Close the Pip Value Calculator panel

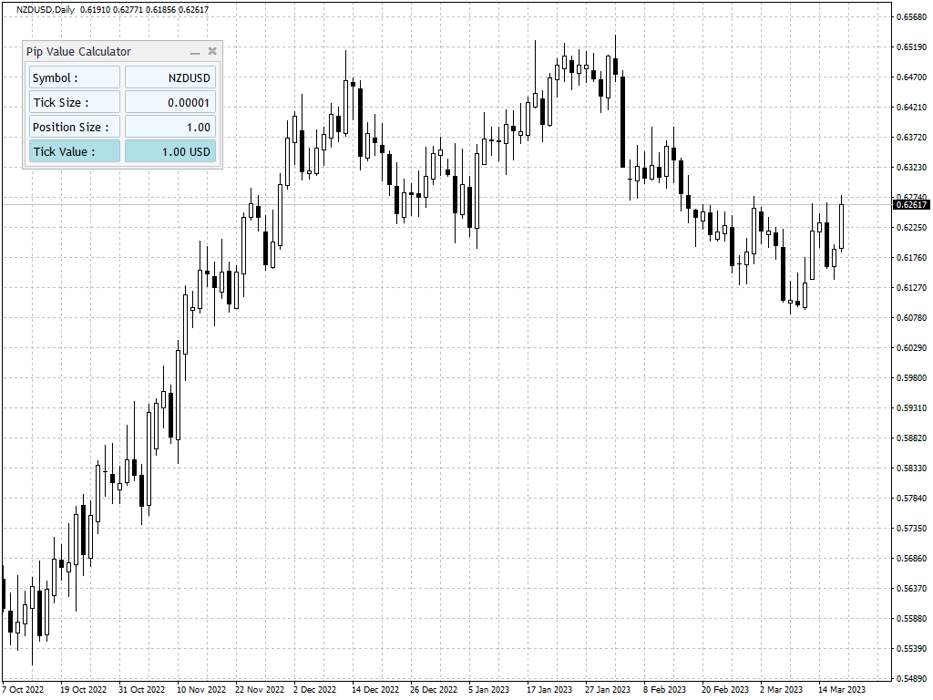[212, 51]
